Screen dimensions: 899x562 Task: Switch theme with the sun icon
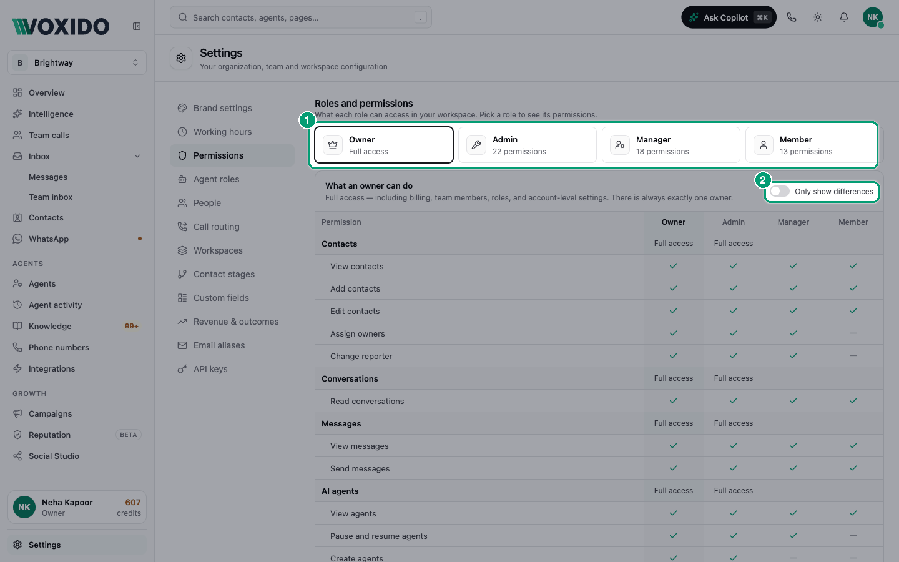[818, 17]
